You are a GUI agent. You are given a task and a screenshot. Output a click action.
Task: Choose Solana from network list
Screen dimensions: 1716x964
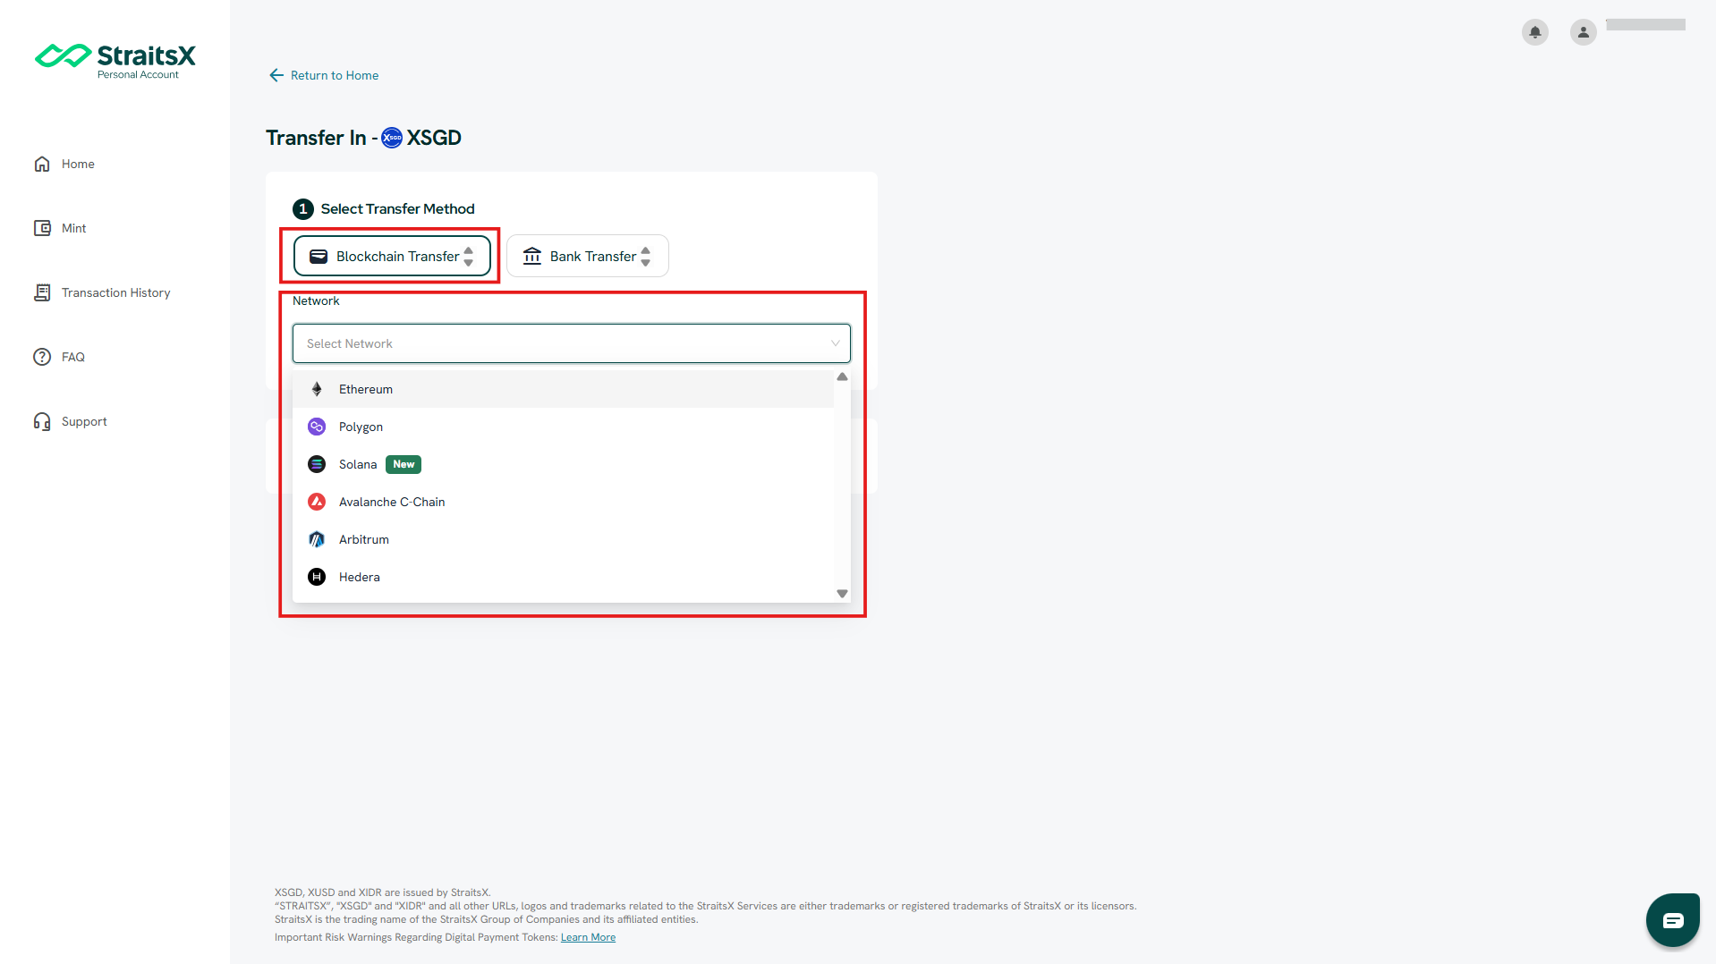coord(564,464)
